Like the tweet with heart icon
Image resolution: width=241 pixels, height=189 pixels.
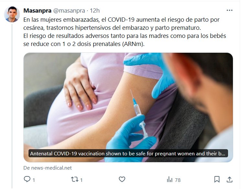122,179
